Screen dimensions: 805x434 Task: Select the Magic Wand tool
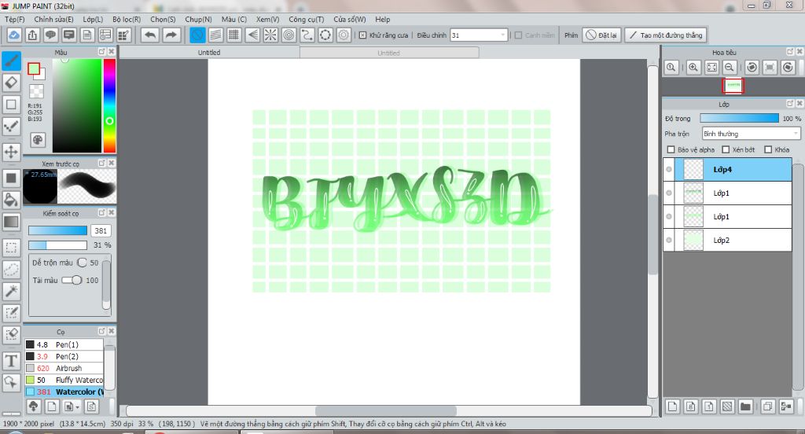pos(11,291)
